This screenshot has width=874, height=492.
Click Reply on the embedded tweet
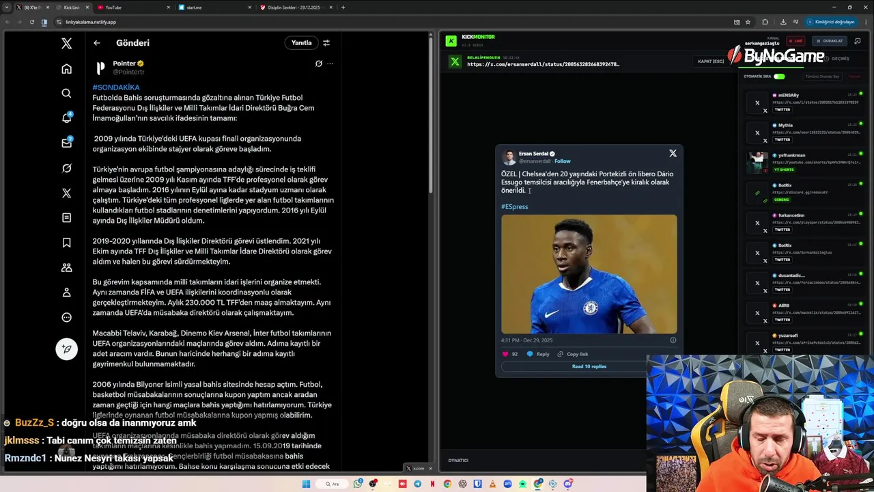point(538,354)
